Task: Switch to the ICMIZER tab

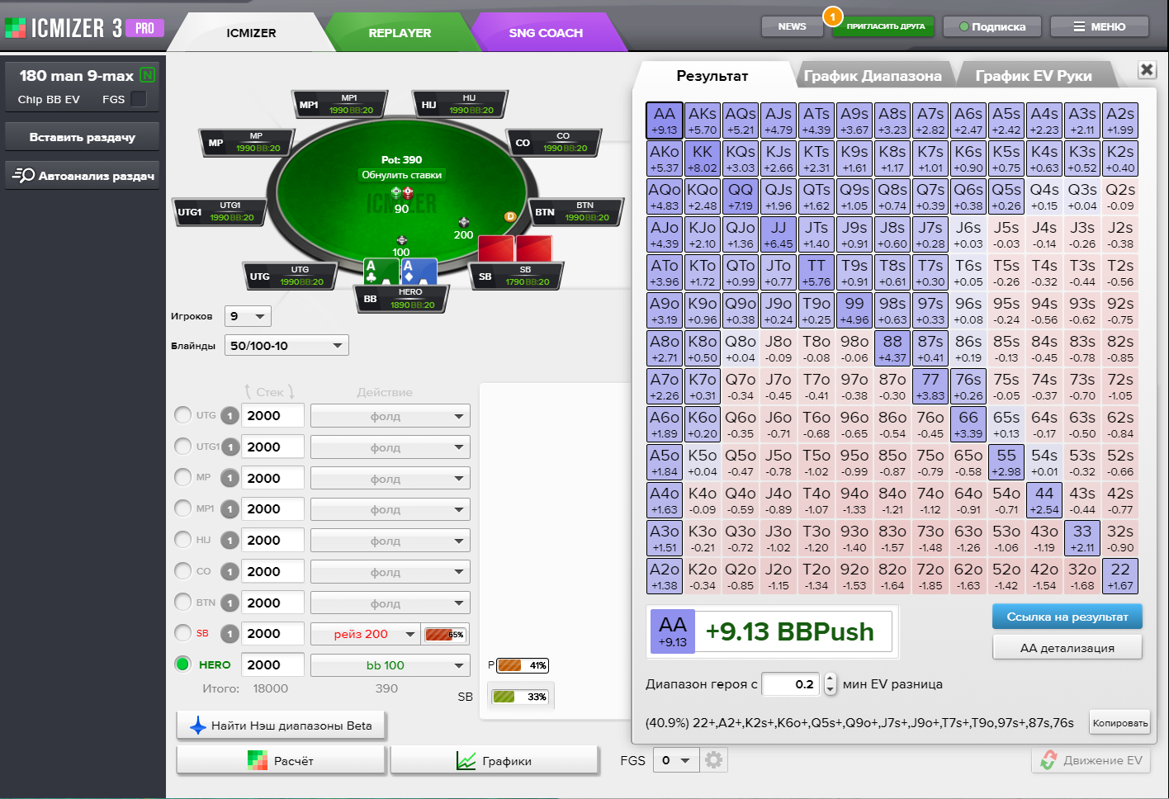Action: click(x=251, y=33)
